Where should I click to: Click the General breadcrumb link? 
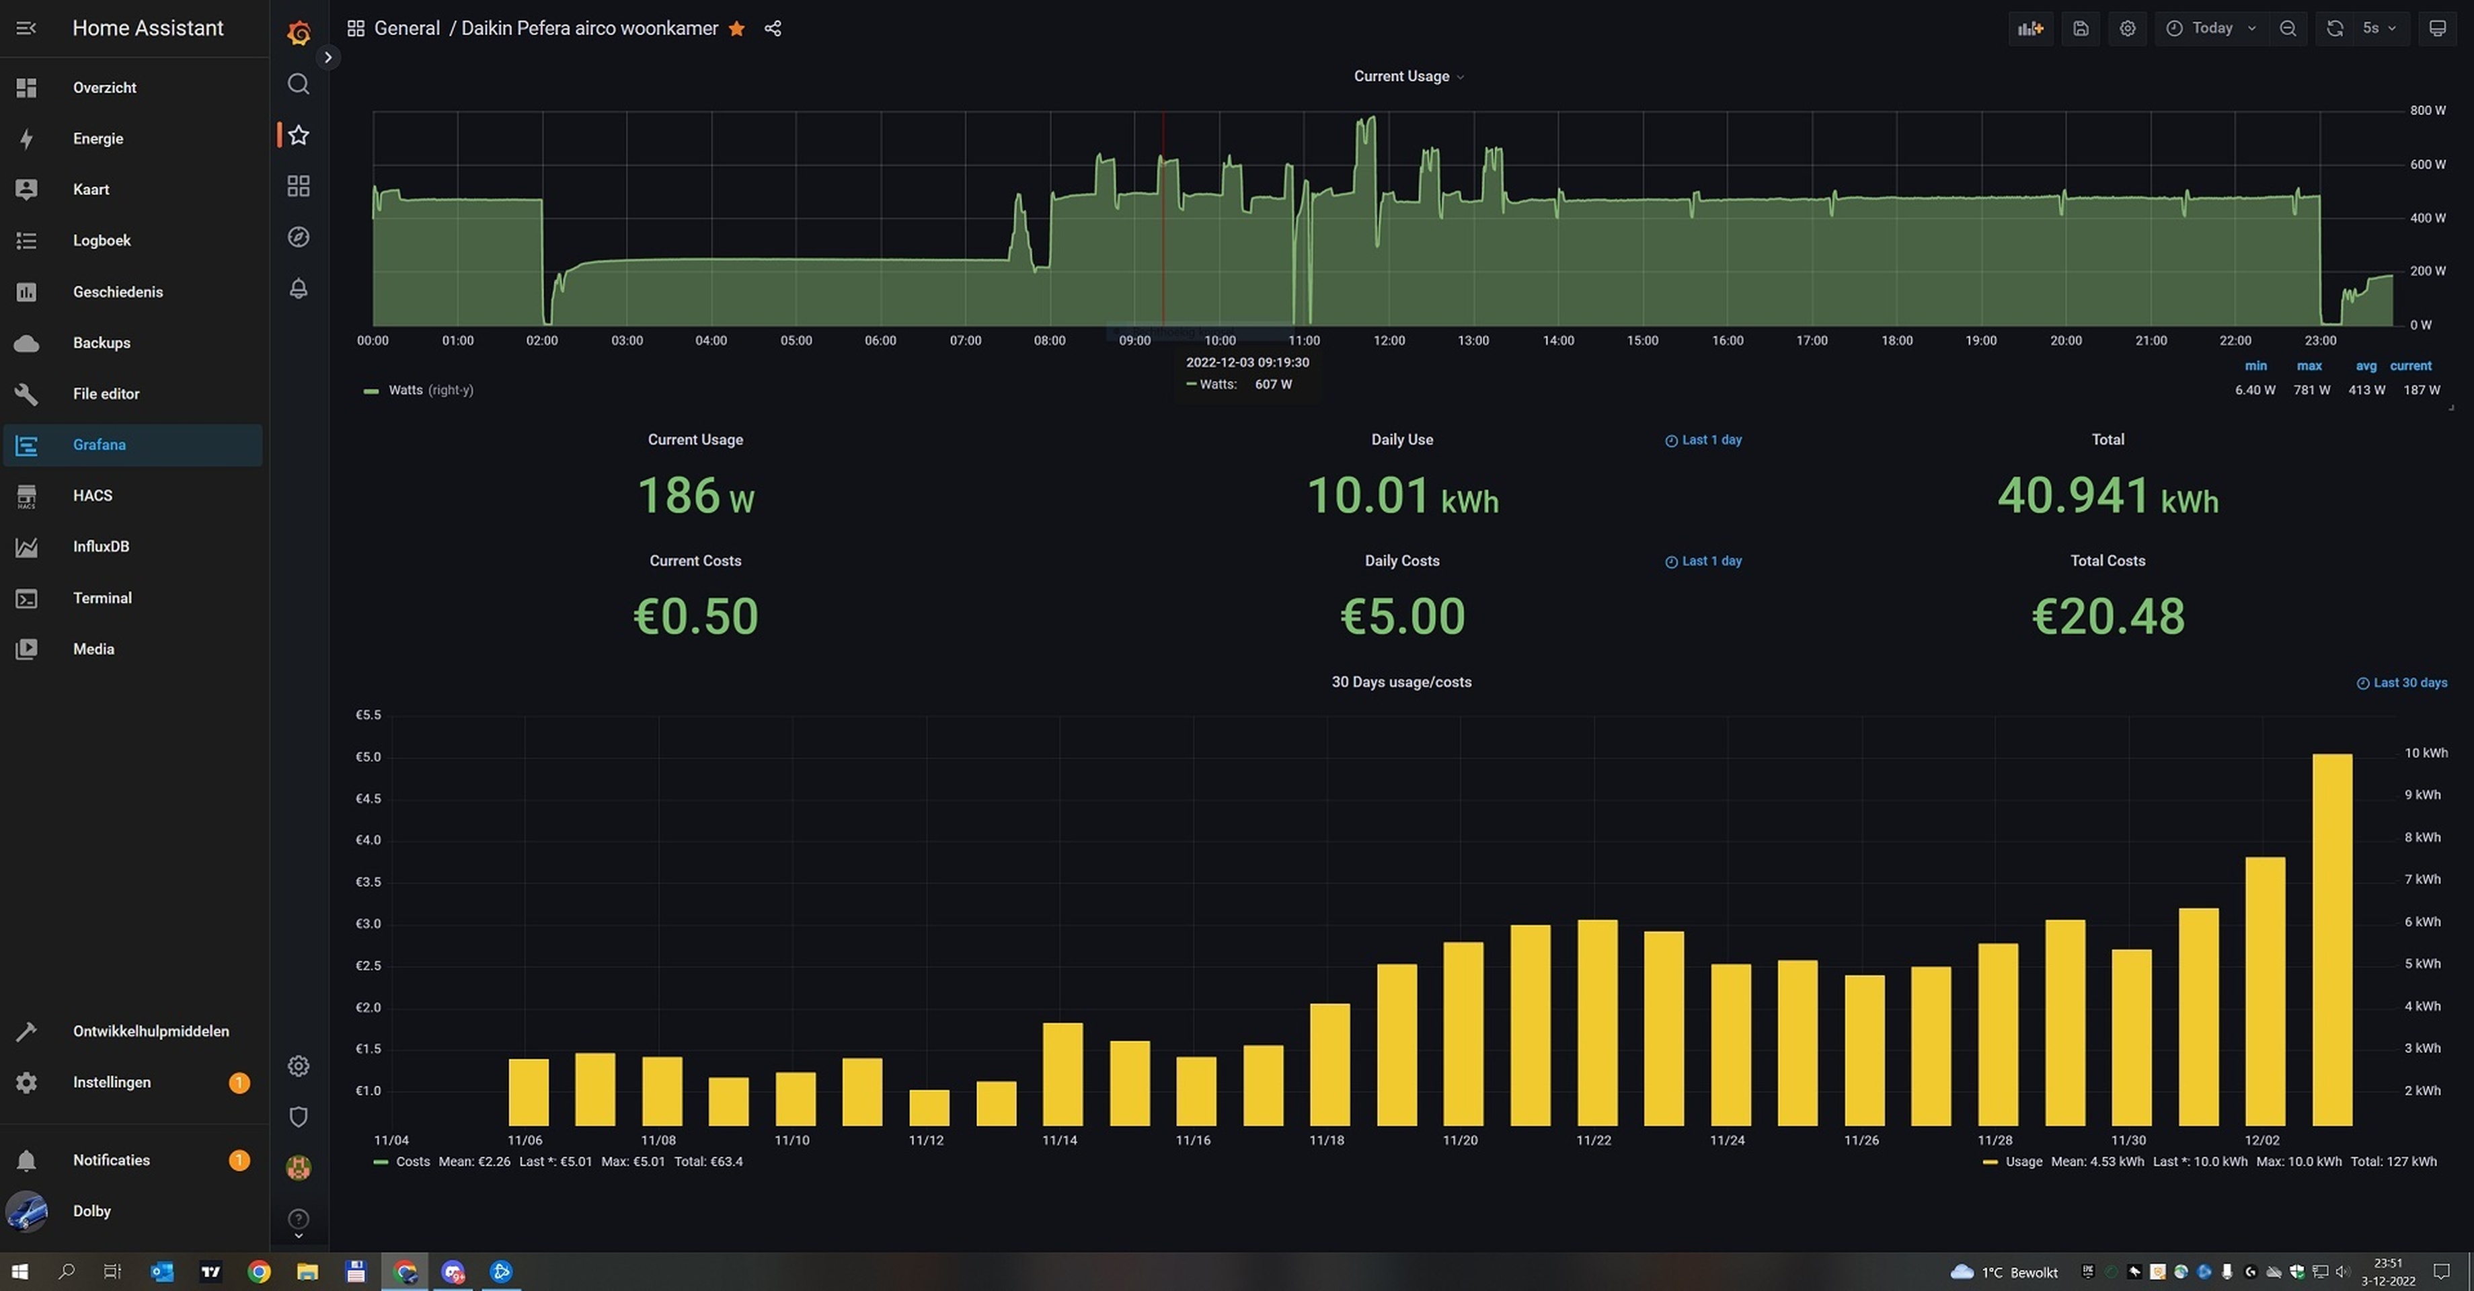[x=406, y=29]
